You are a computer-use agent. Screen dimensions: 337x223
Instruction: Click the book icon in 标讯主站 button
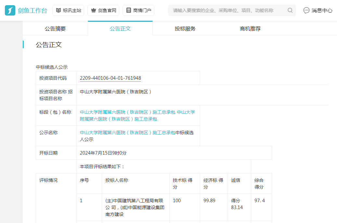click(x=58, y=10)
